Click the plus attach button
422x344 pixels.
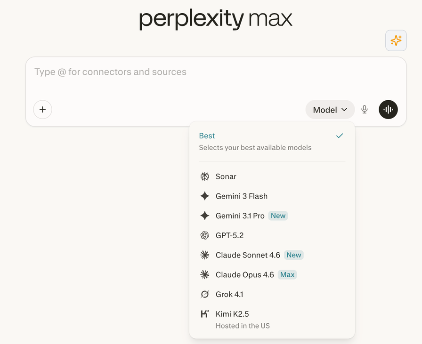(42, 110)
